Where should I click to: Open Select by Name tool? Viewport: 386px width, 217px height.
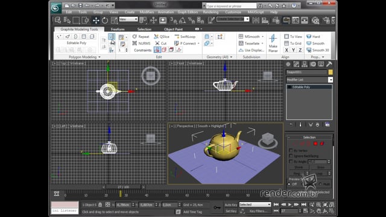(x=67, y=20)
